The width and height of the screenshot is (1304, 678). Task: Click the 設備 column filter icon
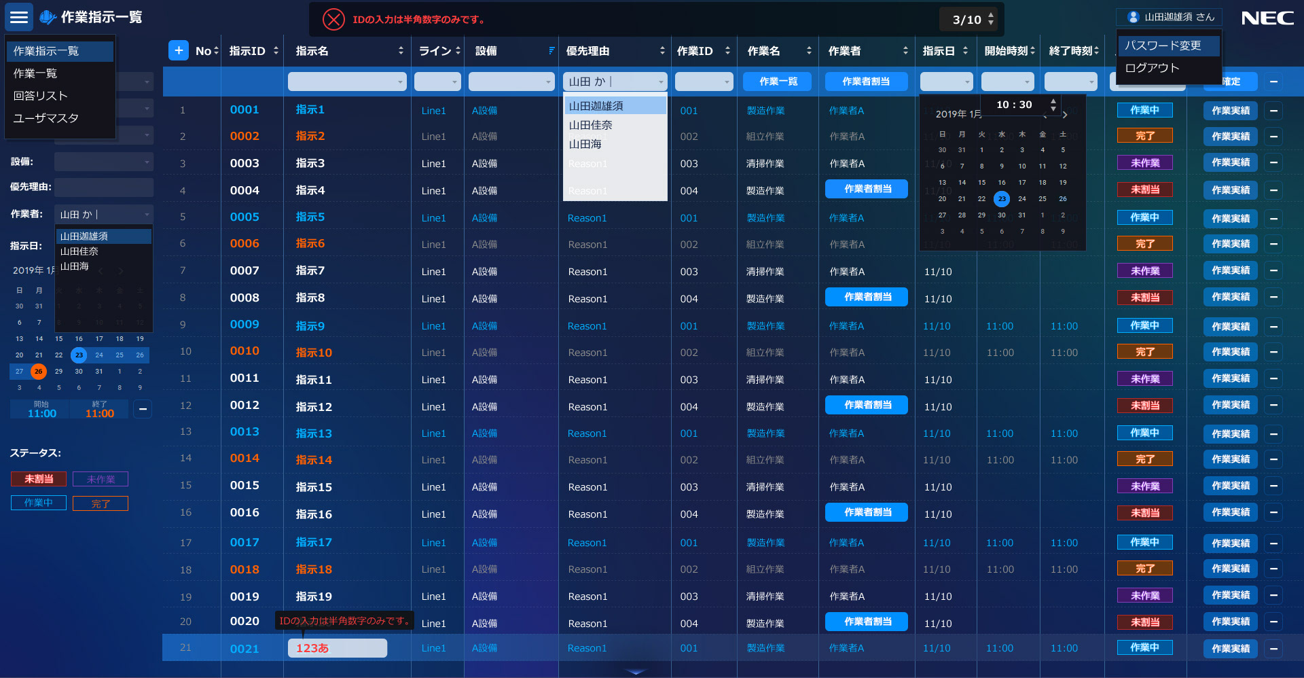tap(551, 51)
